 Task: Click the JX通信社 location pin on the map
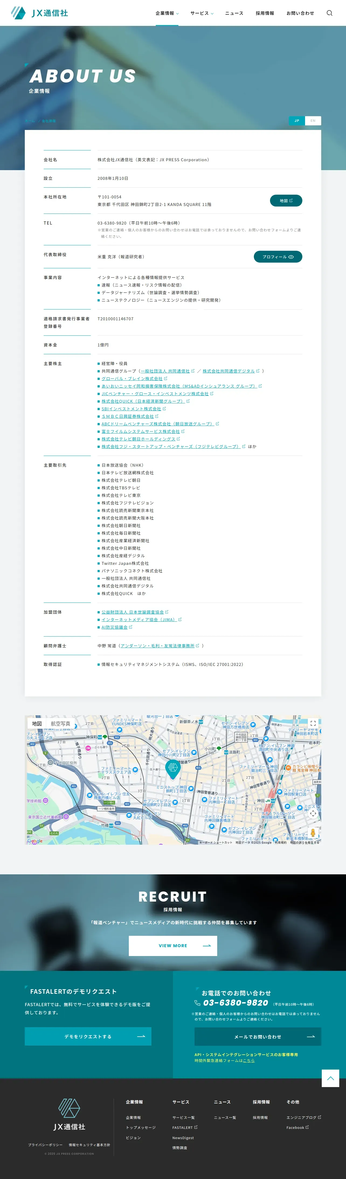click(172, 769)
